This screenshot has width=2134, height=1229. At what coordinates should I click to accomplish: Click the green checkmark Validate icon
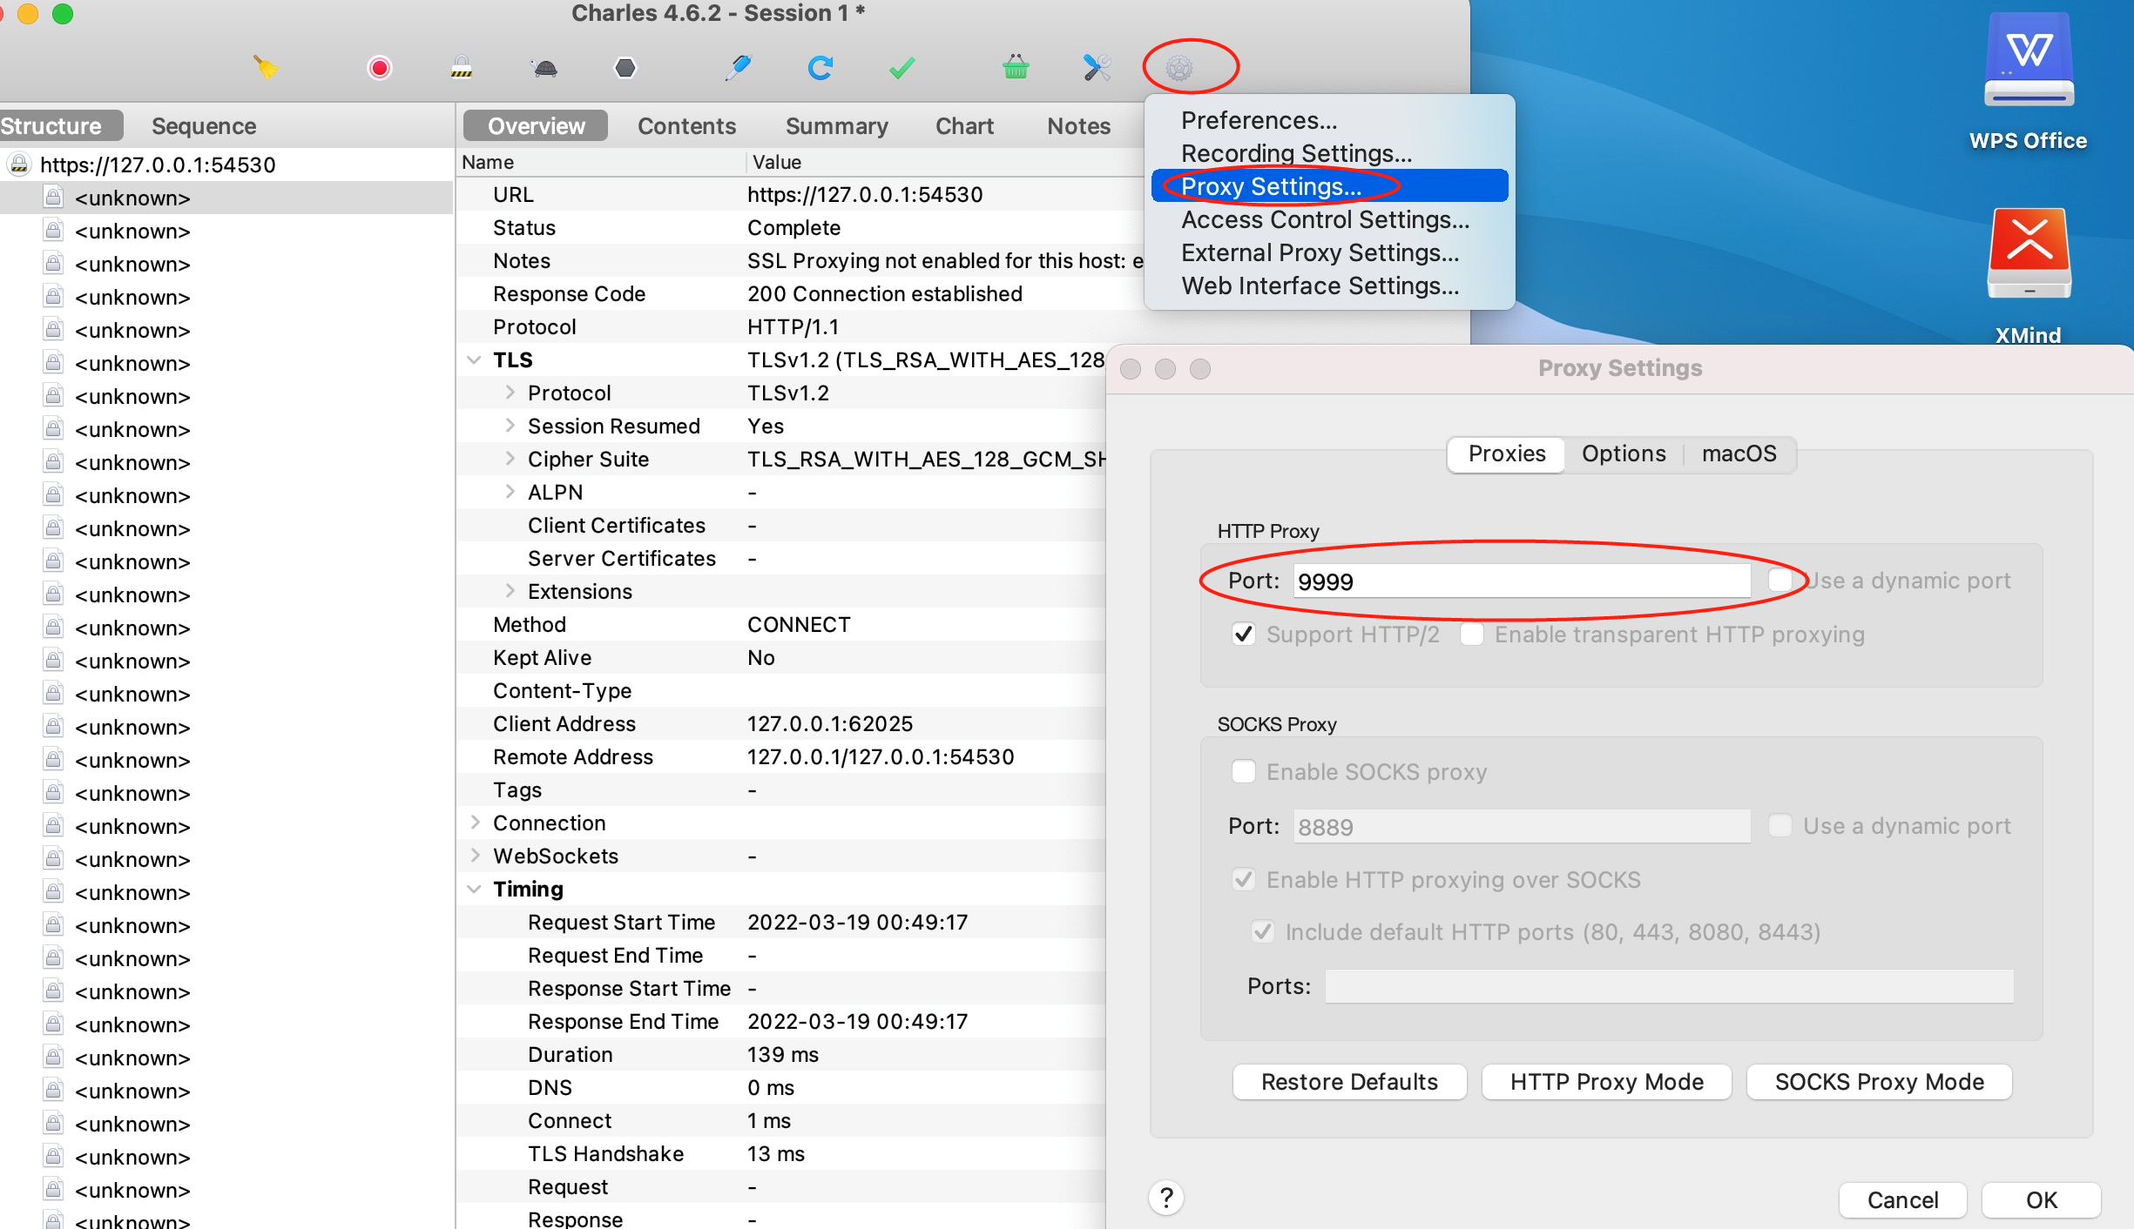tap(902, 67)
